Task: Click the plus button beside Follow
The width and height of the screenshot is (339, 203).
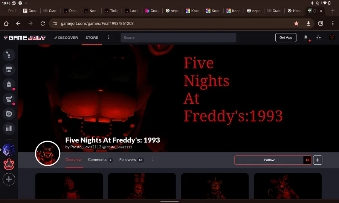Action: 318,160
